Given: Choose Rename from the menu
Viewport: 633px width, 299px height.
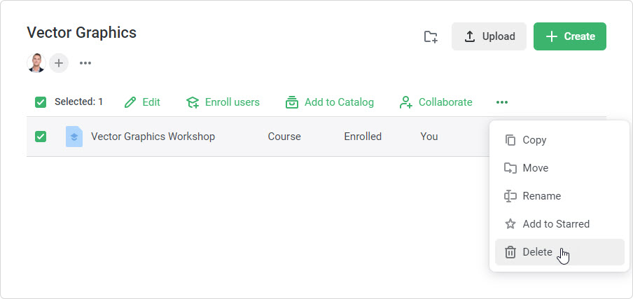Looking at the screenshot, I should [541, 196].
